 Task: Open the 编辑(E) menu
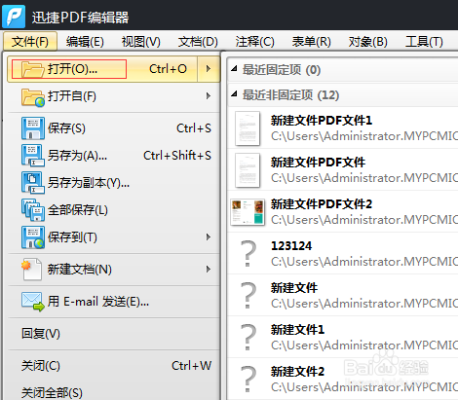coord(85,42)
